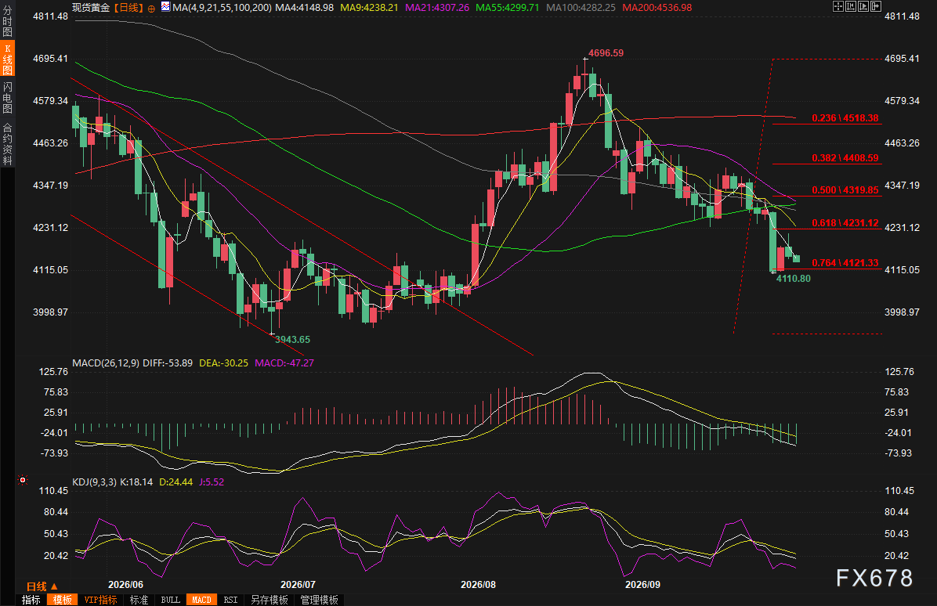Select the K线图 sidebar tab
This screenshot has width=937, height=606.
7,59
